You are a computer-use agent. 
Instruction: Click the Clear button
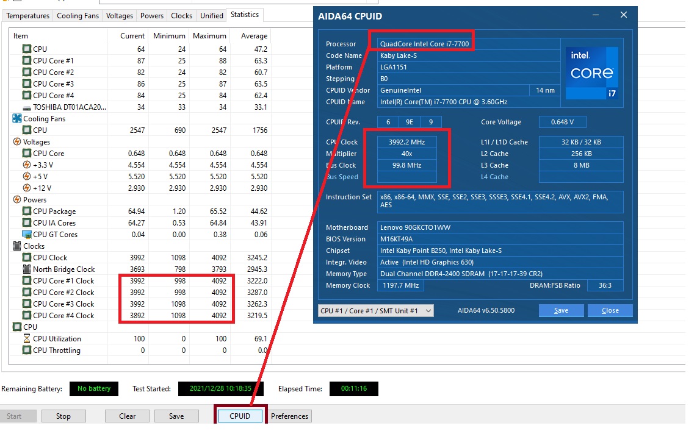point(127,416)
